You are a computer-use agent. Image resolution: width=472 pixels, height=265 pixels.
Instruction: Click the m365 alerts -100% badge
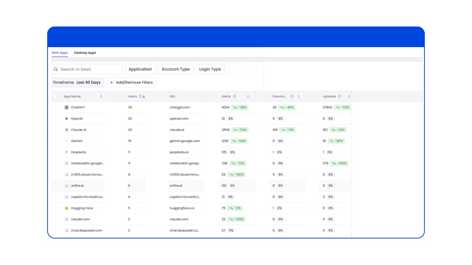[x=236, y=174]
